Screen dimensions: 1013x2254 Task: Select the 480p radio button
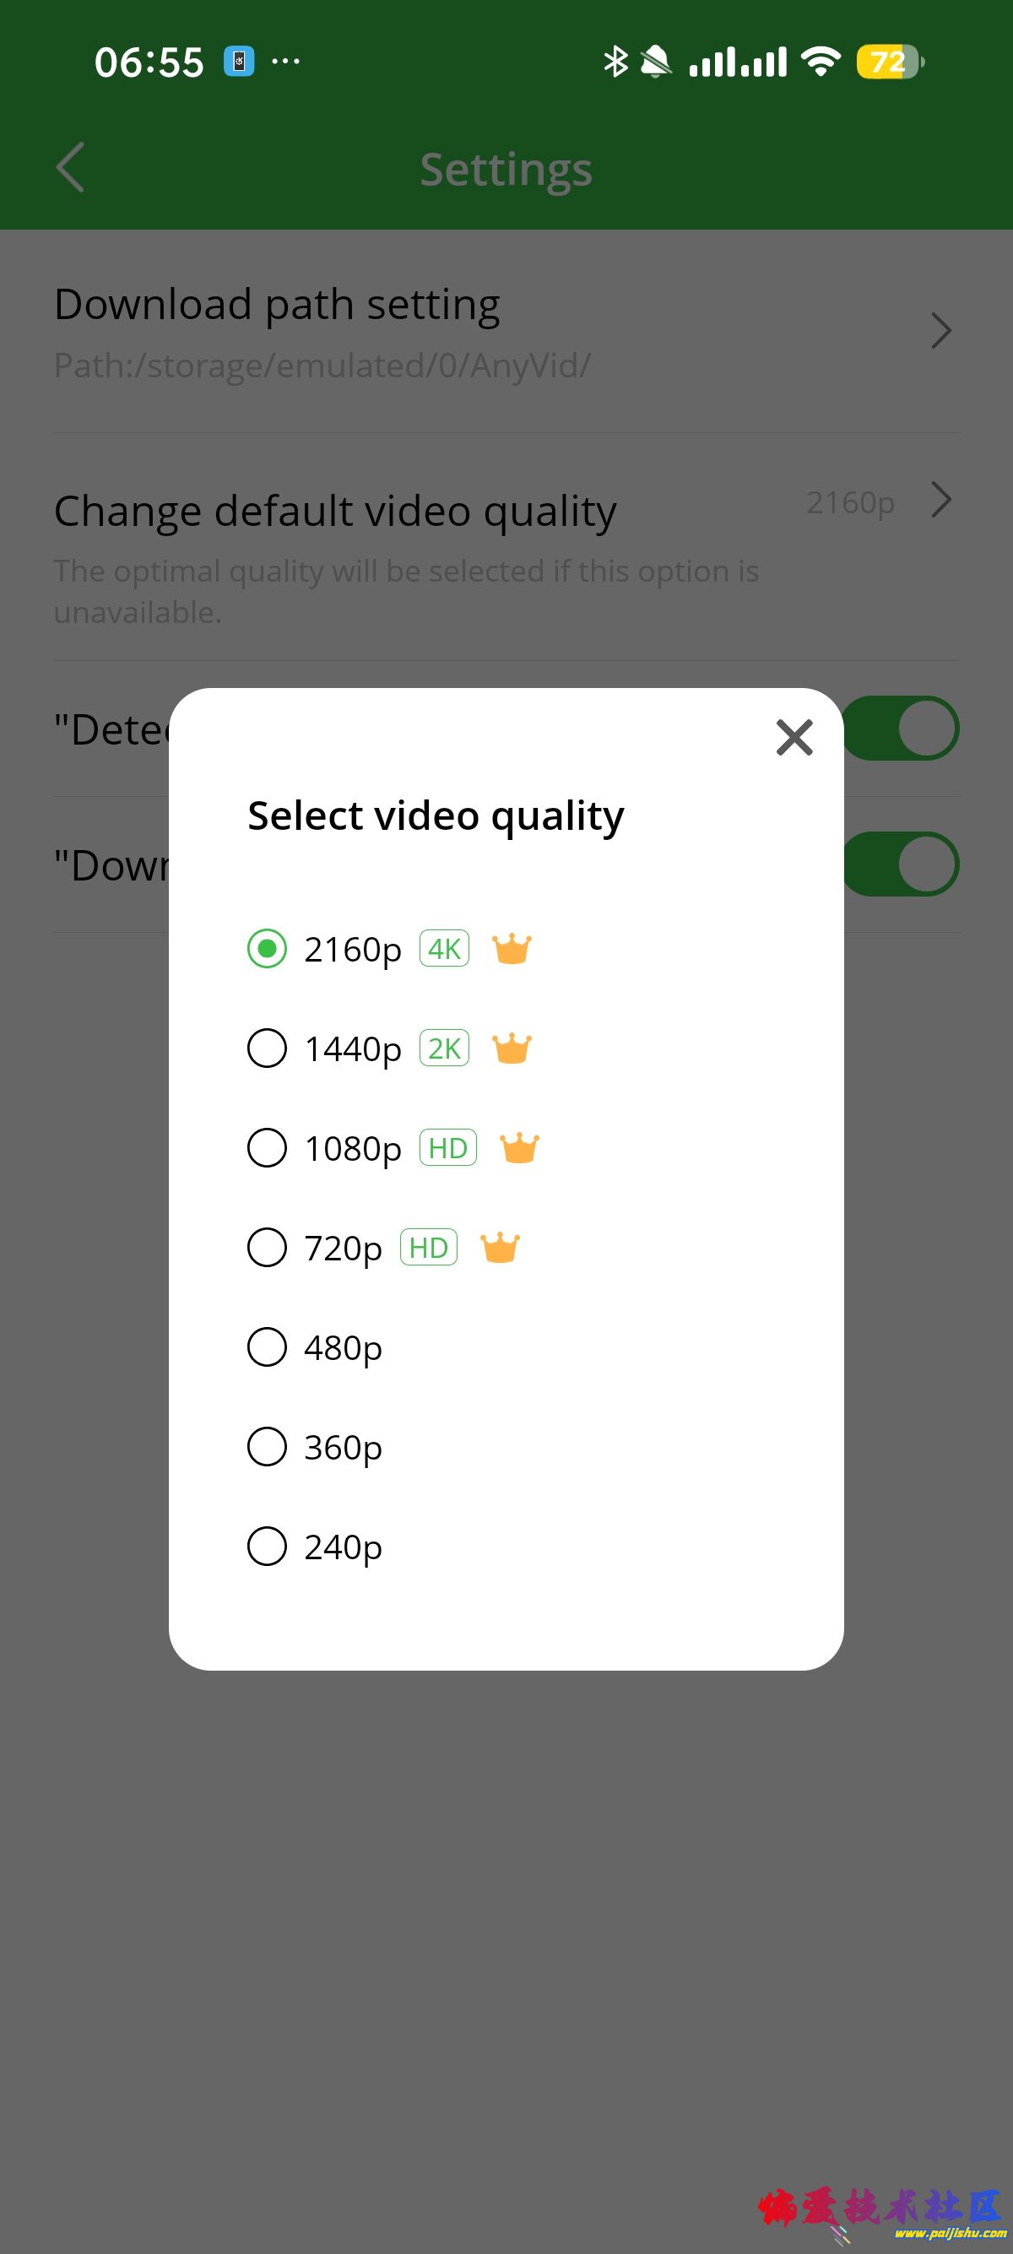pyautogui.click(x=268, y=1347)
